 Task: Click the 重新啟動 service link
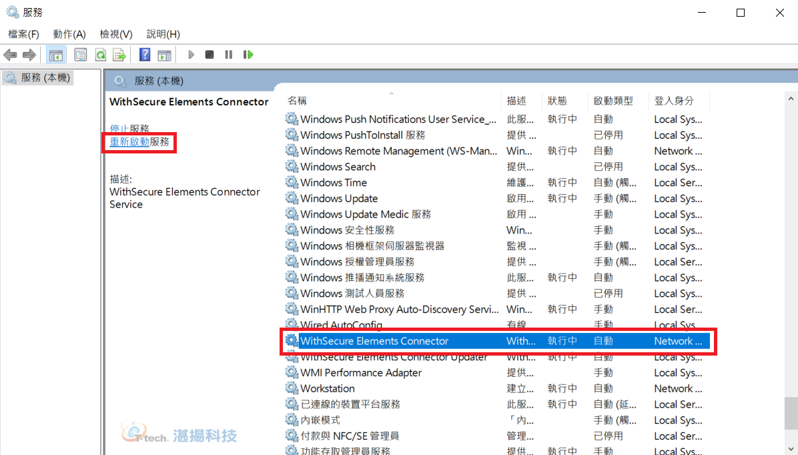tap(129, 141)
